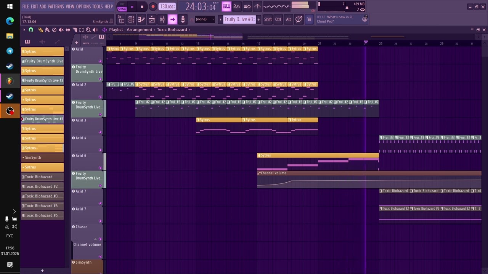
Task: Open the OPTIONS menu
Action: click(83, 6)
